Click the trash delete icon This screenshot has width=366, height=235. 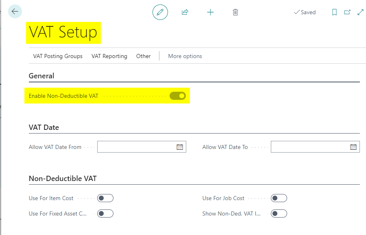coord(235,12)
